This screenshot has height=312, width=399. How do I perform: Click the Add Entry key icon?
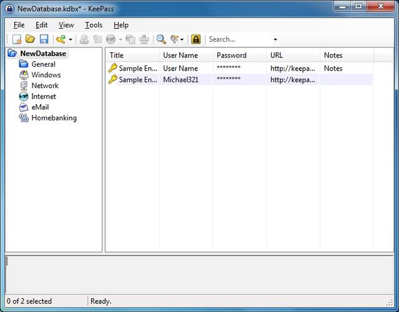coord(61,39)
